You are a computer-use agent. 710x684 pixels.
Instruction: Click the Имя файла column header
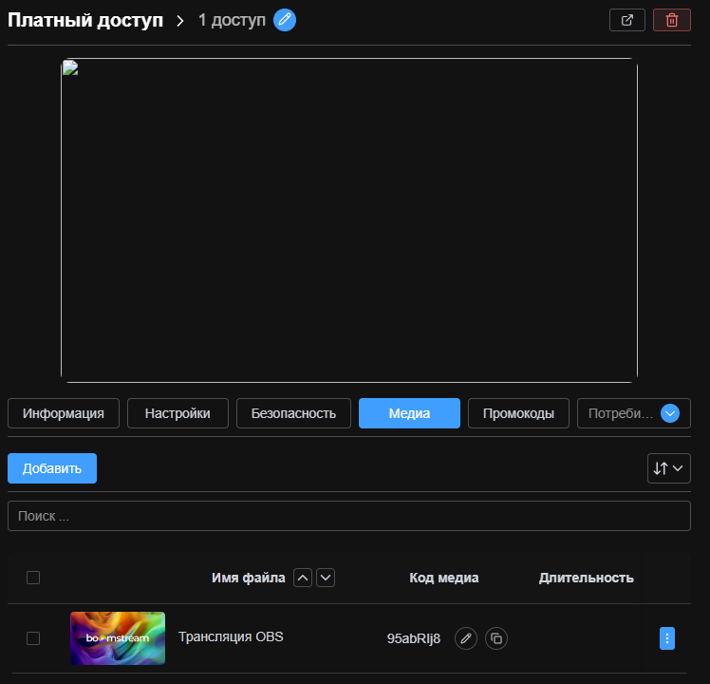tap(248, 578)
